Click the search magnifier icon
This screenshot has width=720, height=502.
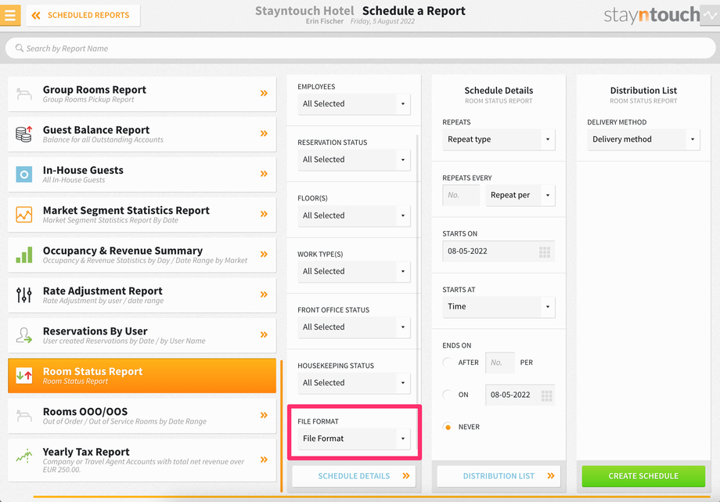[19, 48]
